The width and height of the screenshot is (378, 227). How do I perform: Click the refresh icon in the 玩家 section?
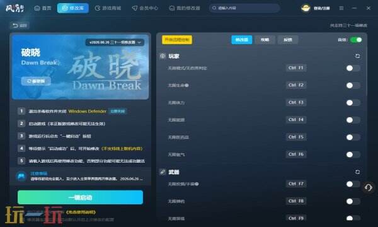[357, 56]
